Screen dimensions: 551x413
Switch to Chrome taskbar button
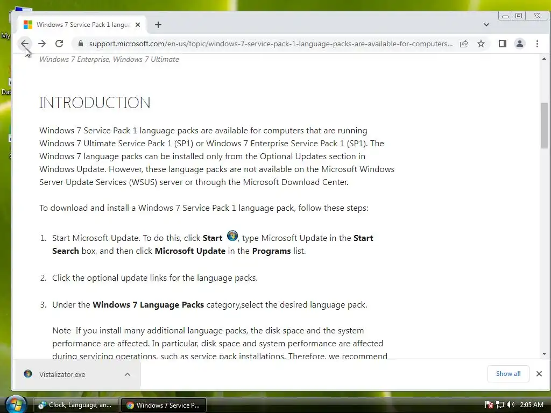pos(164,405)
